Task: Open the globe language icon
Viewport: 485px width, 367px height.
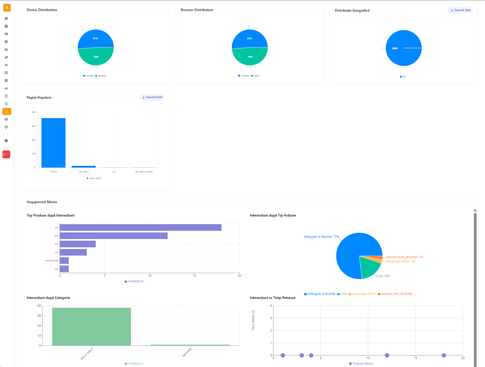Action: click(x=6, y=141)
